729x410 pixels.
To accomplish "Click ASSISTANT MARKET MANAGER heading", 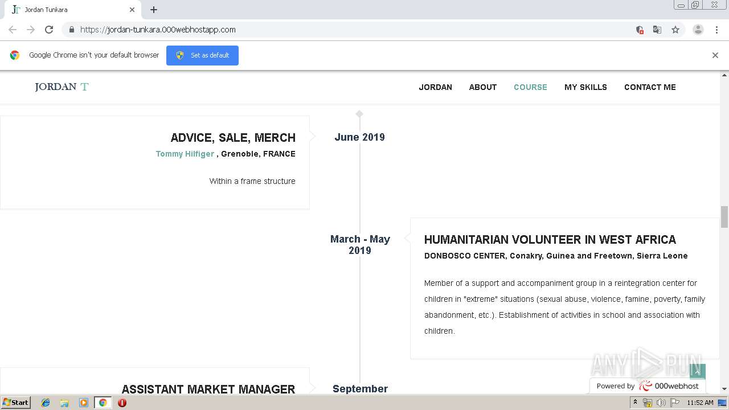I will 208,389.
